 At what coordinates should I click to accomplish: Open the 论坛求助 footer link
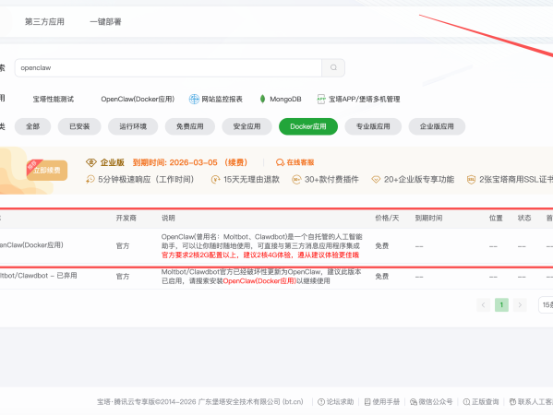[x=336, y=401]
